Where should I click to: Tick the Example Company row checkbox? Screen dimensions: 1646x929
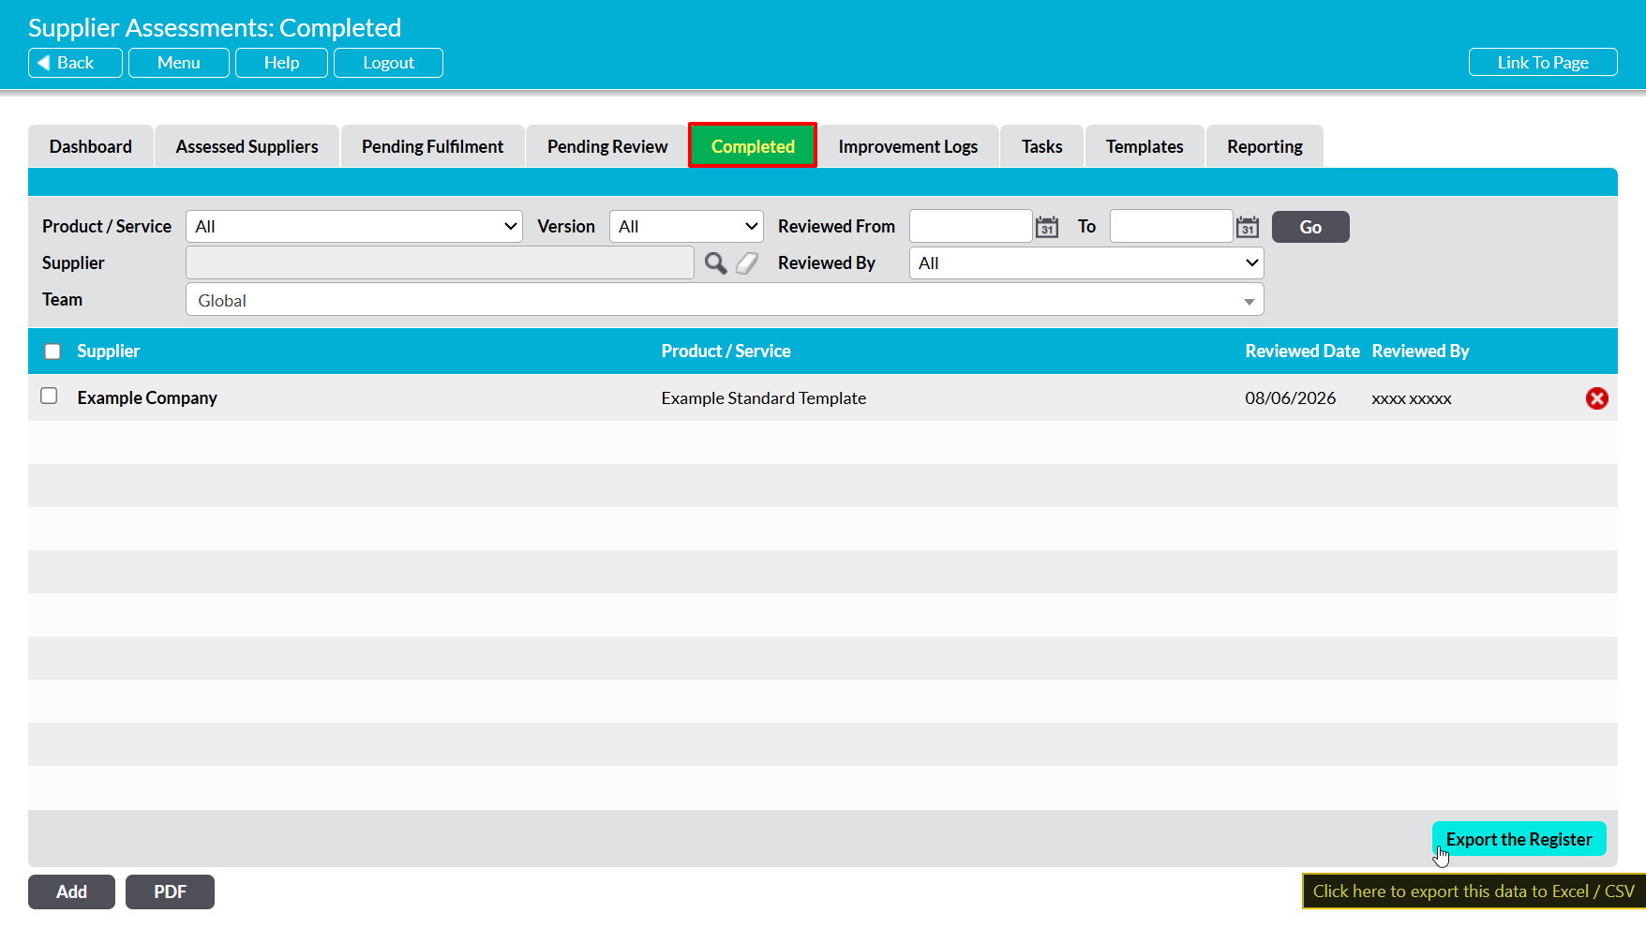(49, 396)
